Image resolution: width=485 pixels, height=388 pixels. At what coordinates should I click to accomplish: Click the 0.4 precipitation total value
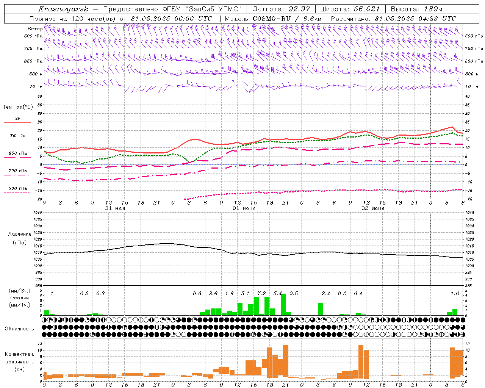click(358, 294)
